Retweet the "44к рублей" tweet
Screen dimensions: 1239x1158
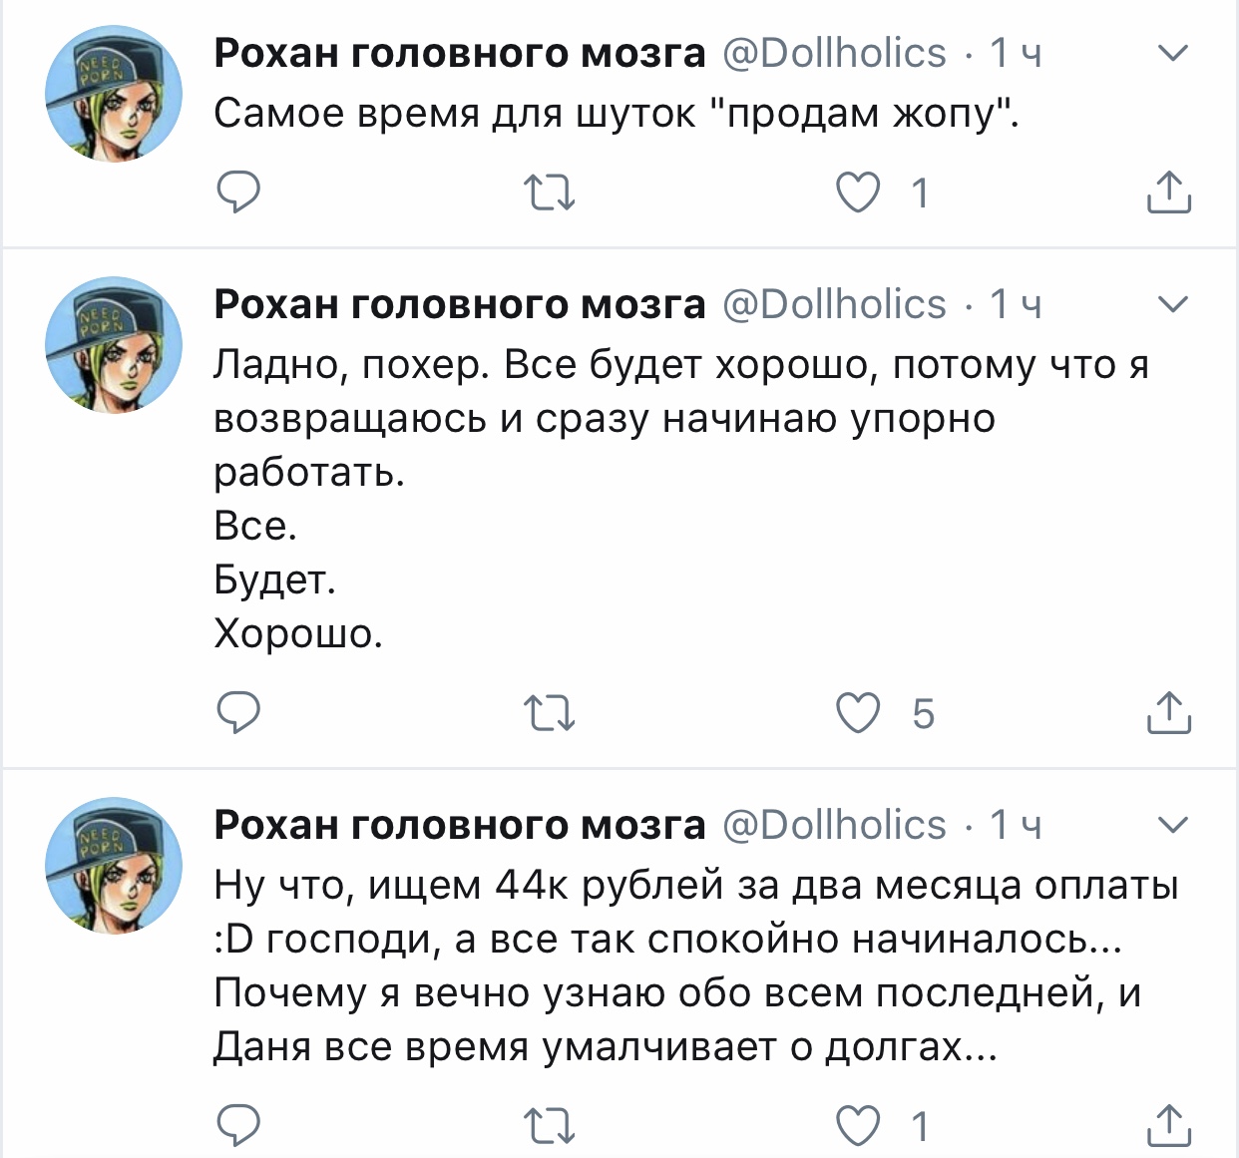click(x=550, y=1125)
